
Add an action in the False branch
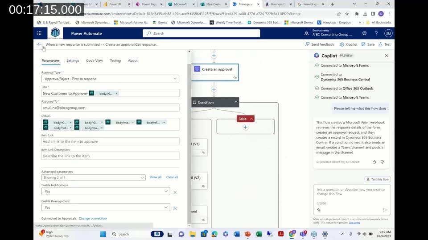(245, 128)
